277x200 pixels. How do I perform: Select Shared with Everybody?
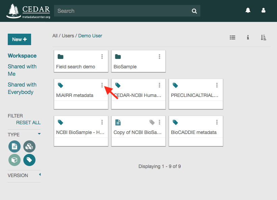tap(22, 88)
